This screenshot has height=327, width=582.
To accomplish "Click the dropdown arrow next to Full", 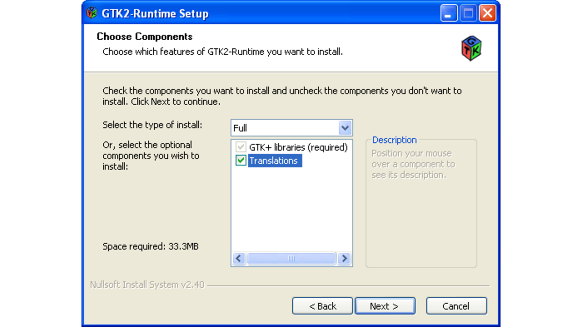I will [x=345, y=127].
